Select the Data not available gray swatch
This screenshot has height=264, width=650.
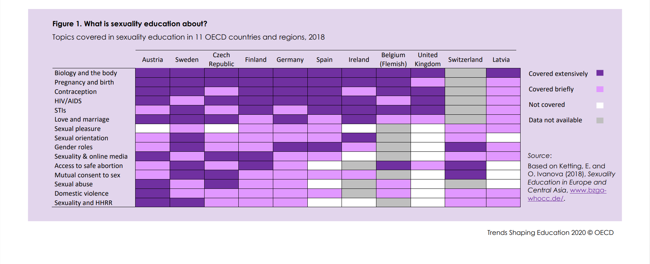[600, 120]
